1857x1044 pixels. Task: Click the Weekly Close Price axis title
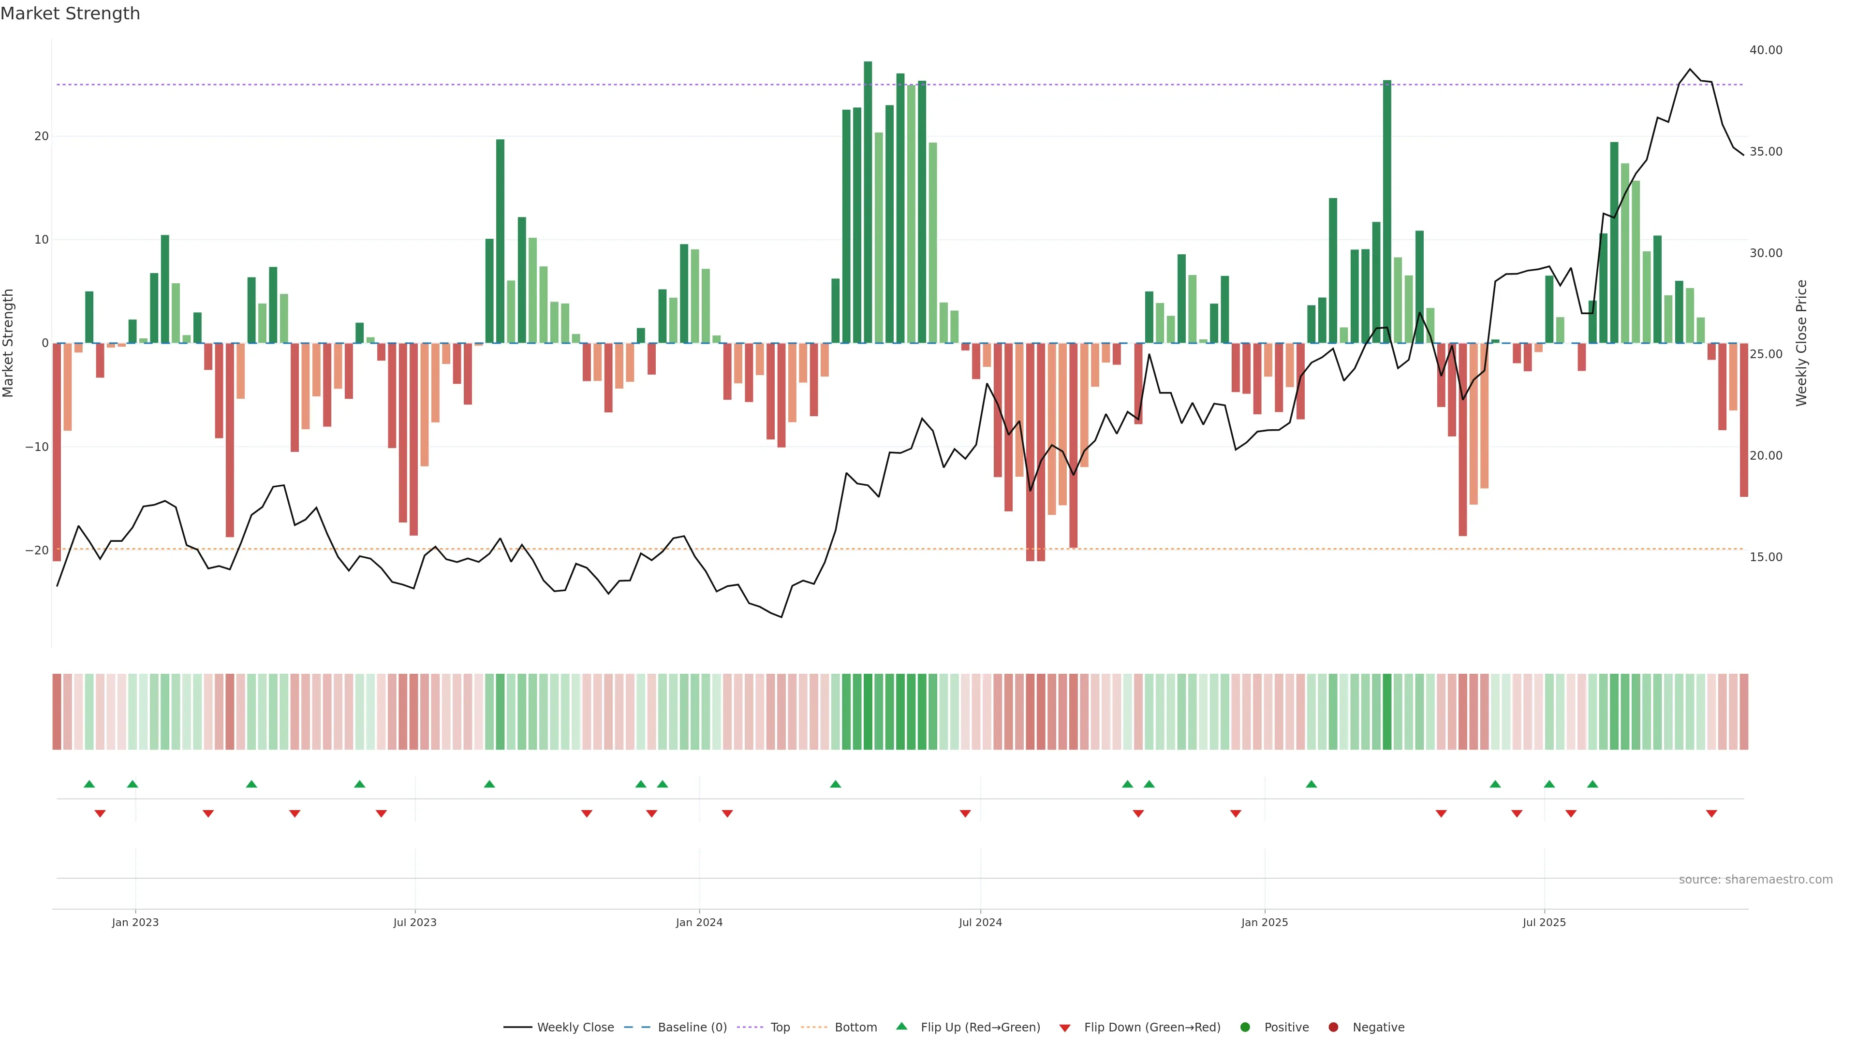click(1801, 343)
